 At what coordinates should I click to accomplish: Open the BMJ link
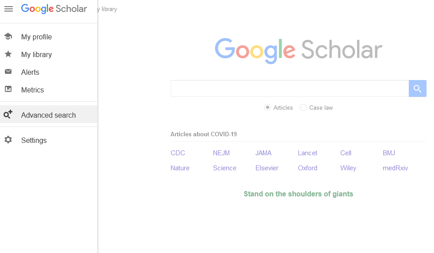tap(388, 153)
